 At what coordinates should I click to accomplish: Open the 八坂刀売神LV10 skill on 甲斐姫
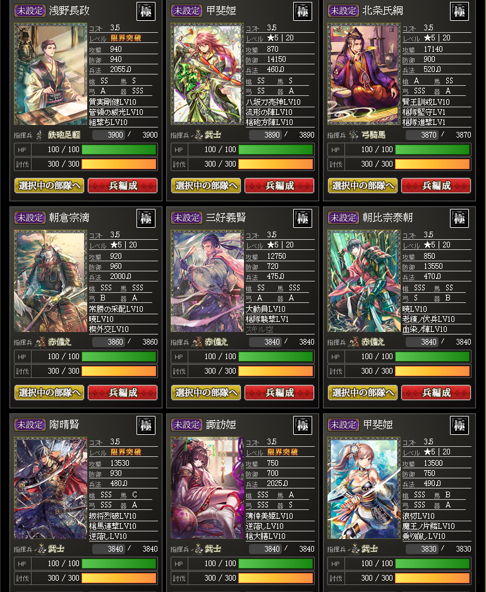[x=272, y=102]
